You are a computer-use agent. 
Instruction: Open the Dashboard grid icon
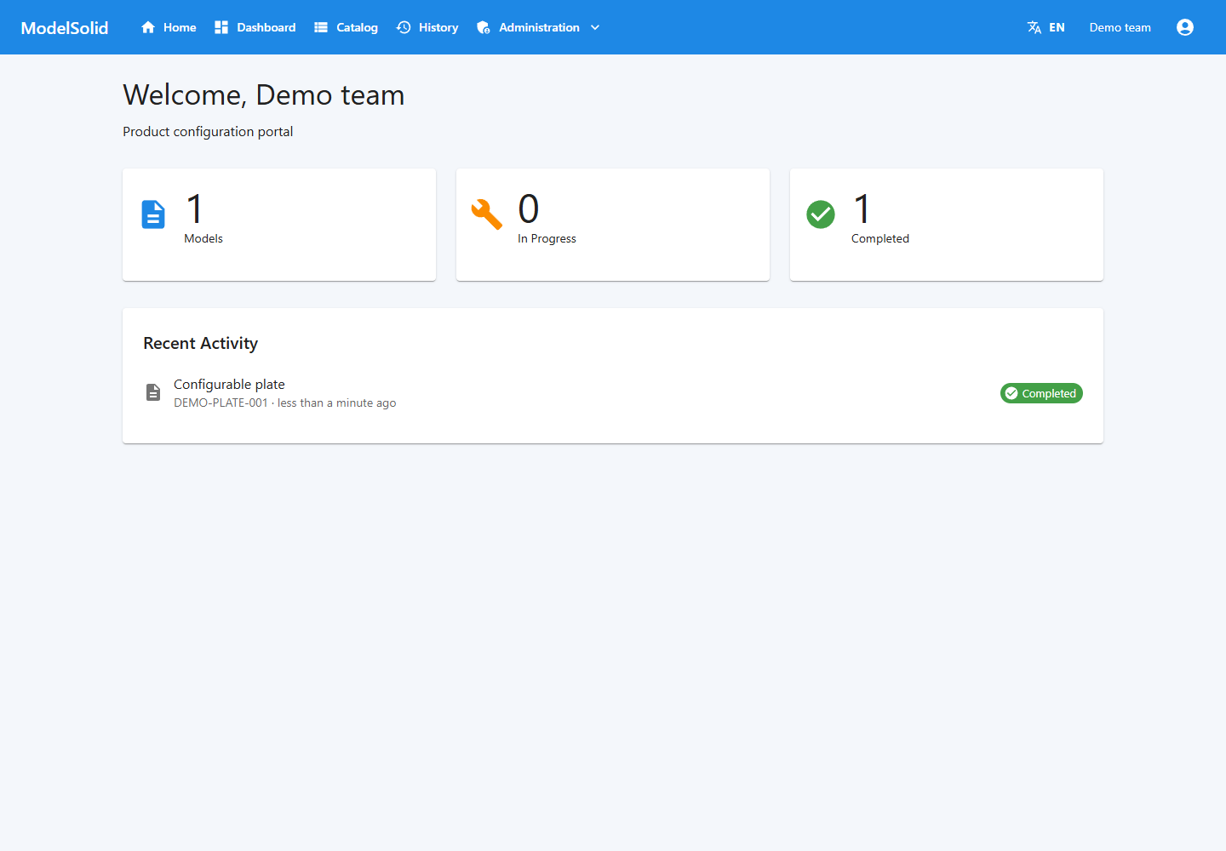click(221, 27)
